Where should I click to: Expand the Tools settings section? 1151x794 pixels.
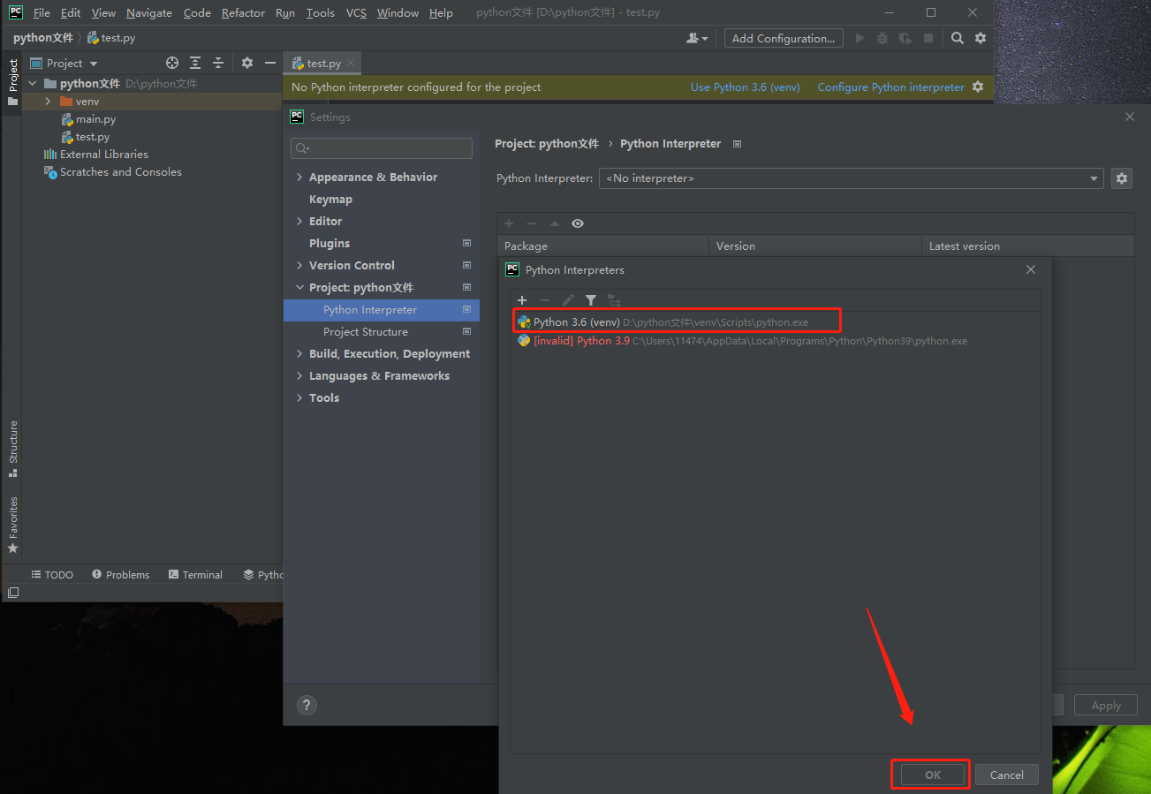click(x=299, y=397)
